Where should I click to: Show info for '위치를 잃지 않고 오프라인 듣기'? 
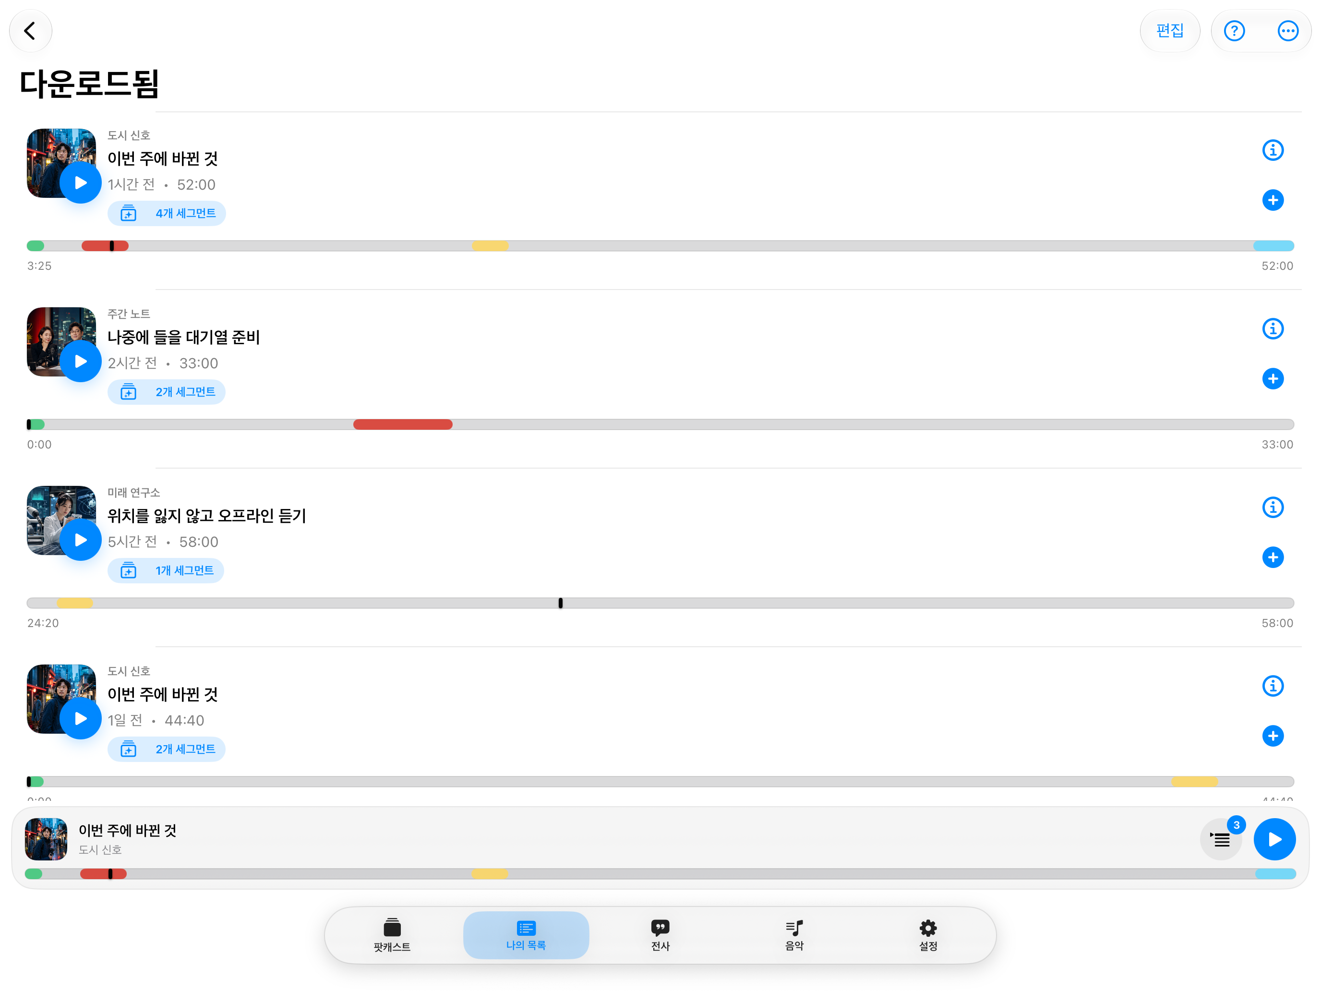(x=1273, y=507)
